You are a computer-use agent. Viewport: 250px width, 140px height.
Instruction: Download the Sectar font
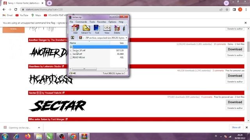click(235, 102)
